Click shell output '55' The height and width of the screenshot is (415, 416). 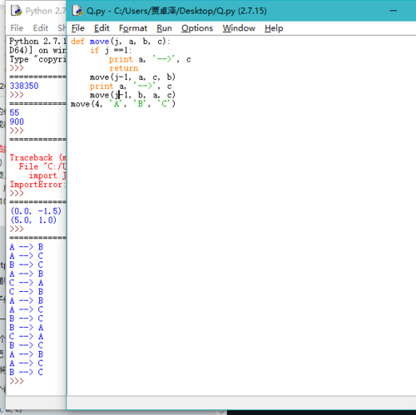click(x=14, y=112)
